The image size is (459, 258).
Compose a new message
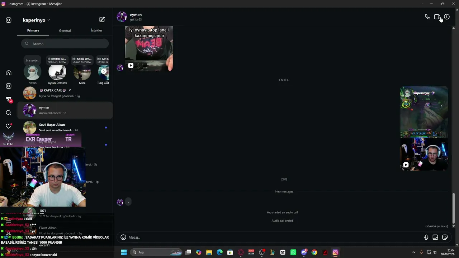[102, 19]
